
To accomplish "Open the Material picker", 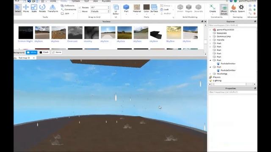I will [137, 8].
